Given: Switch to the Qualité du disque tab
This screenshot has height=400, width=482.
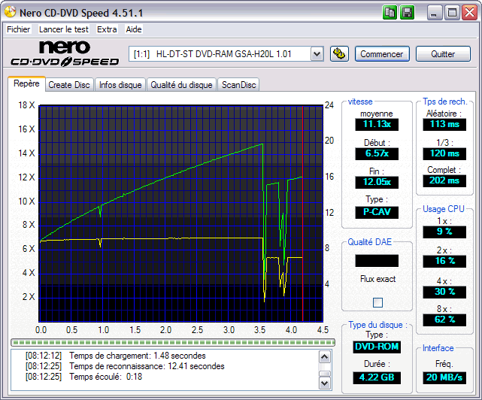Looking at the screenshot, I should pos(181,85).
